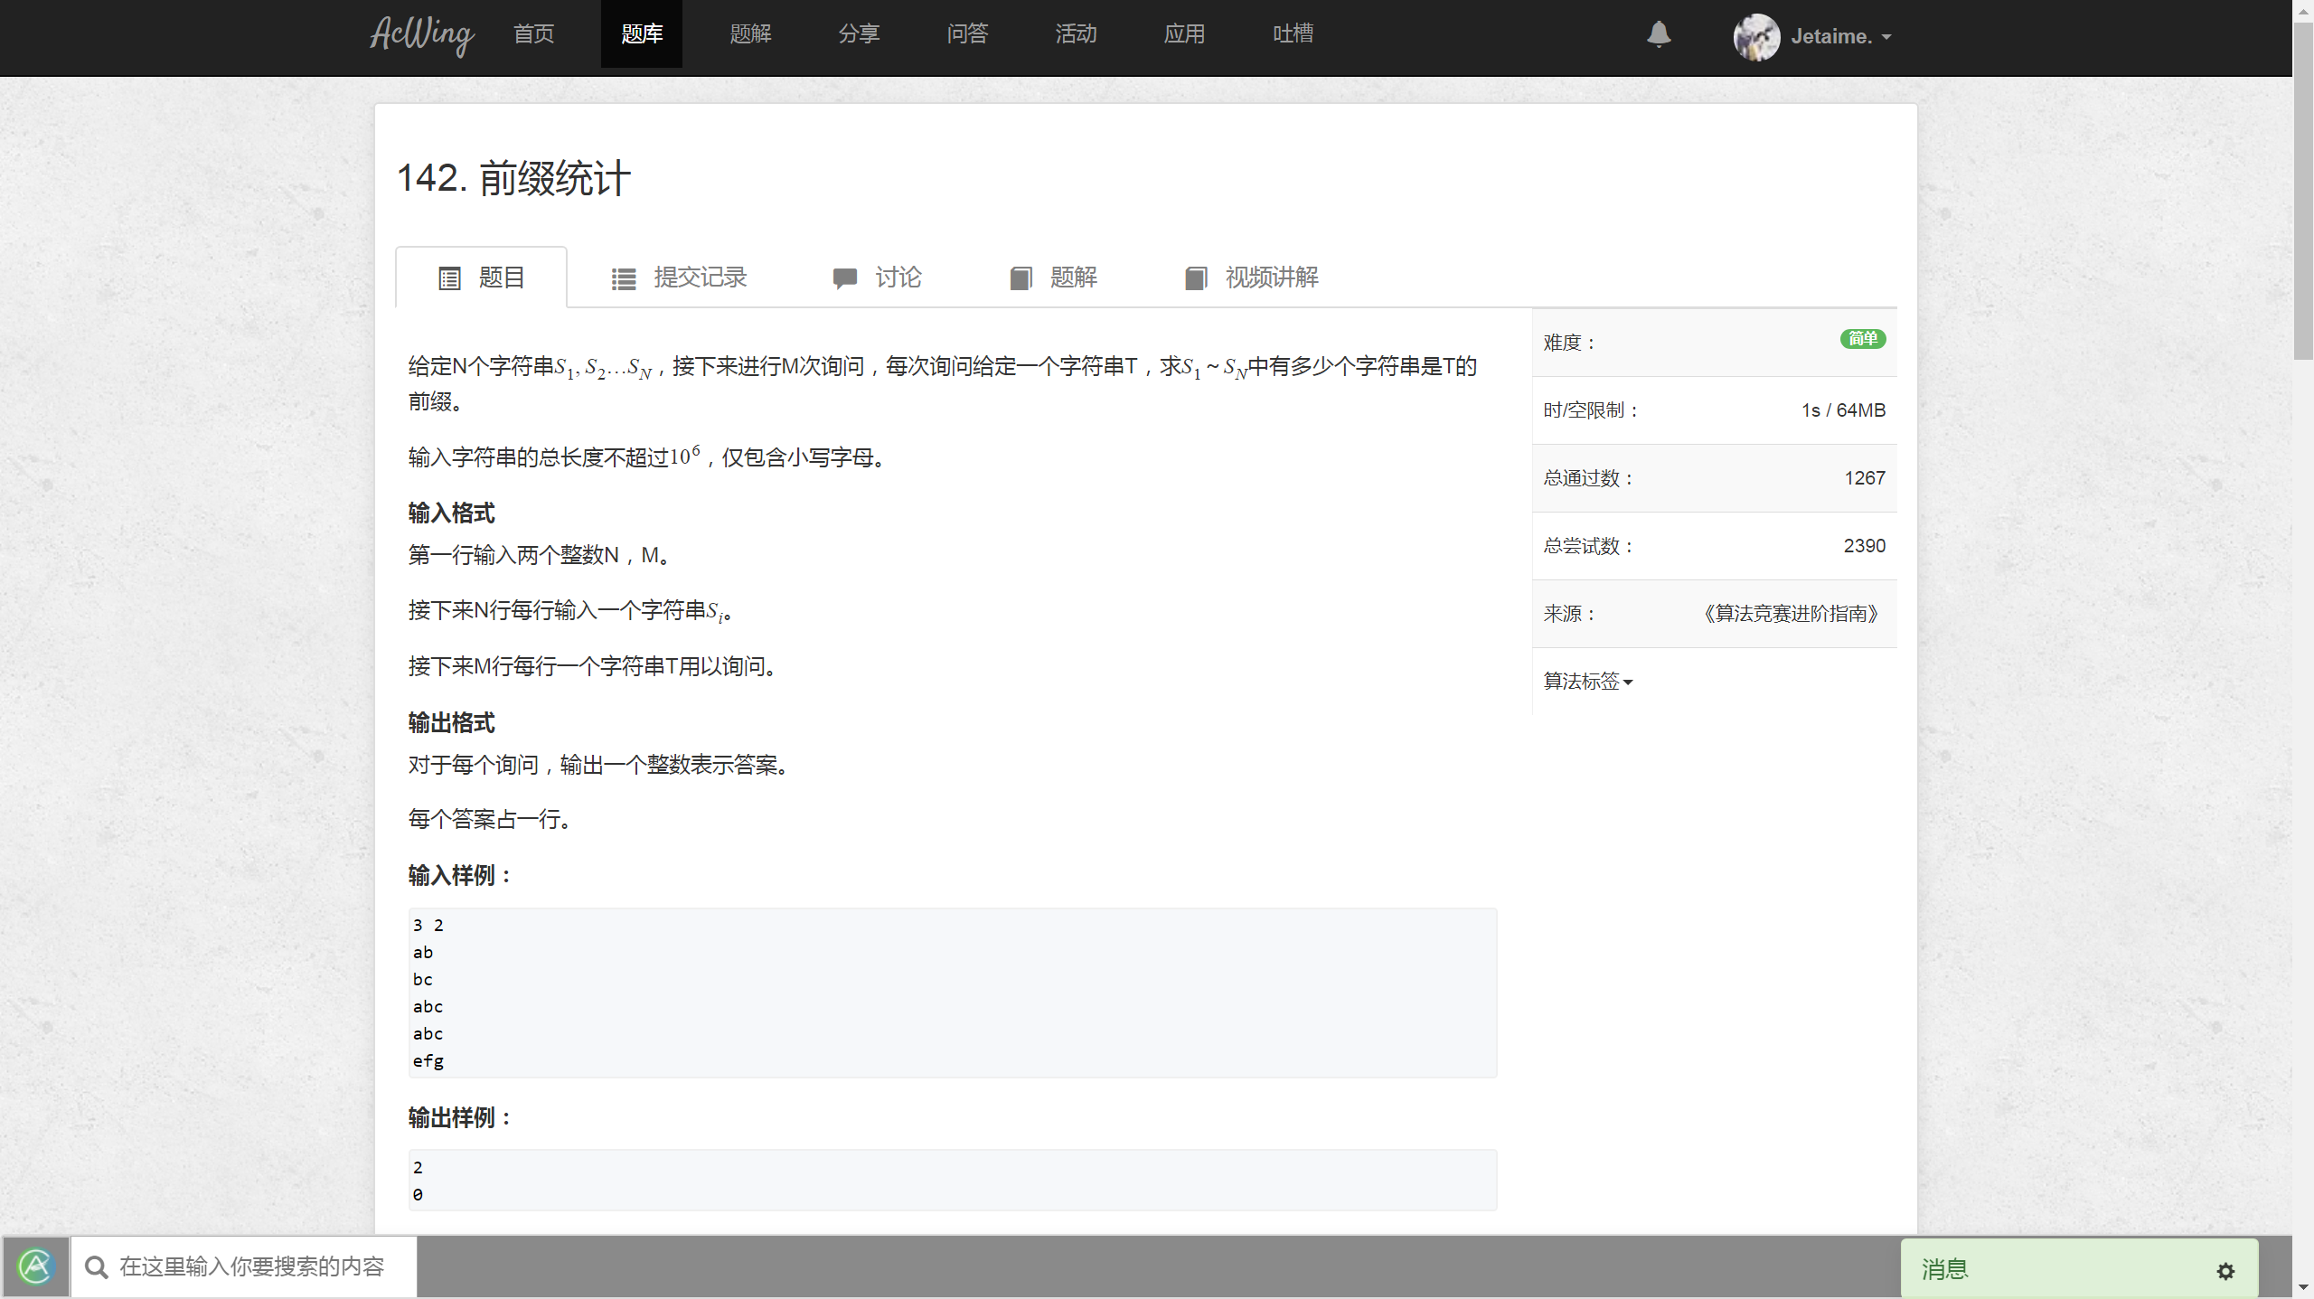2314x1299 pixels.
Task: Click the 消息 button
Action: tap(1943, 1269)
